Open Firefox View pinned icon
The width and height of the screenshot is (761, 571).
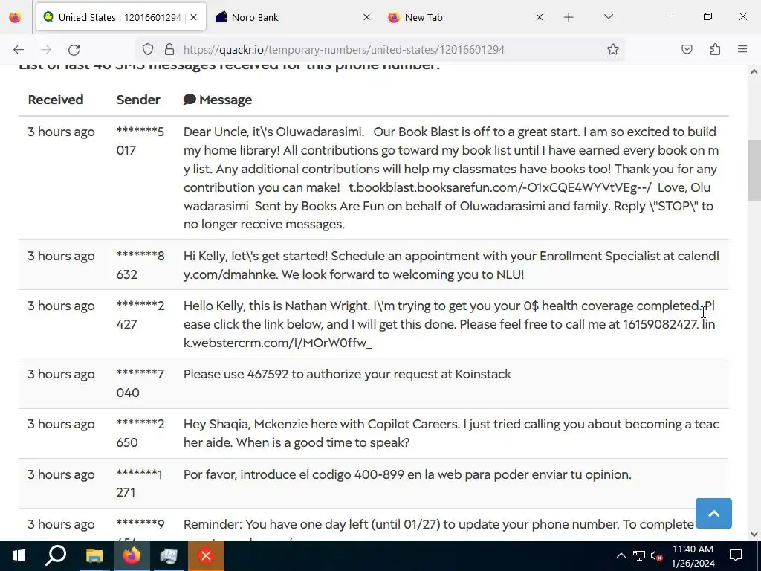click(15, 17)
